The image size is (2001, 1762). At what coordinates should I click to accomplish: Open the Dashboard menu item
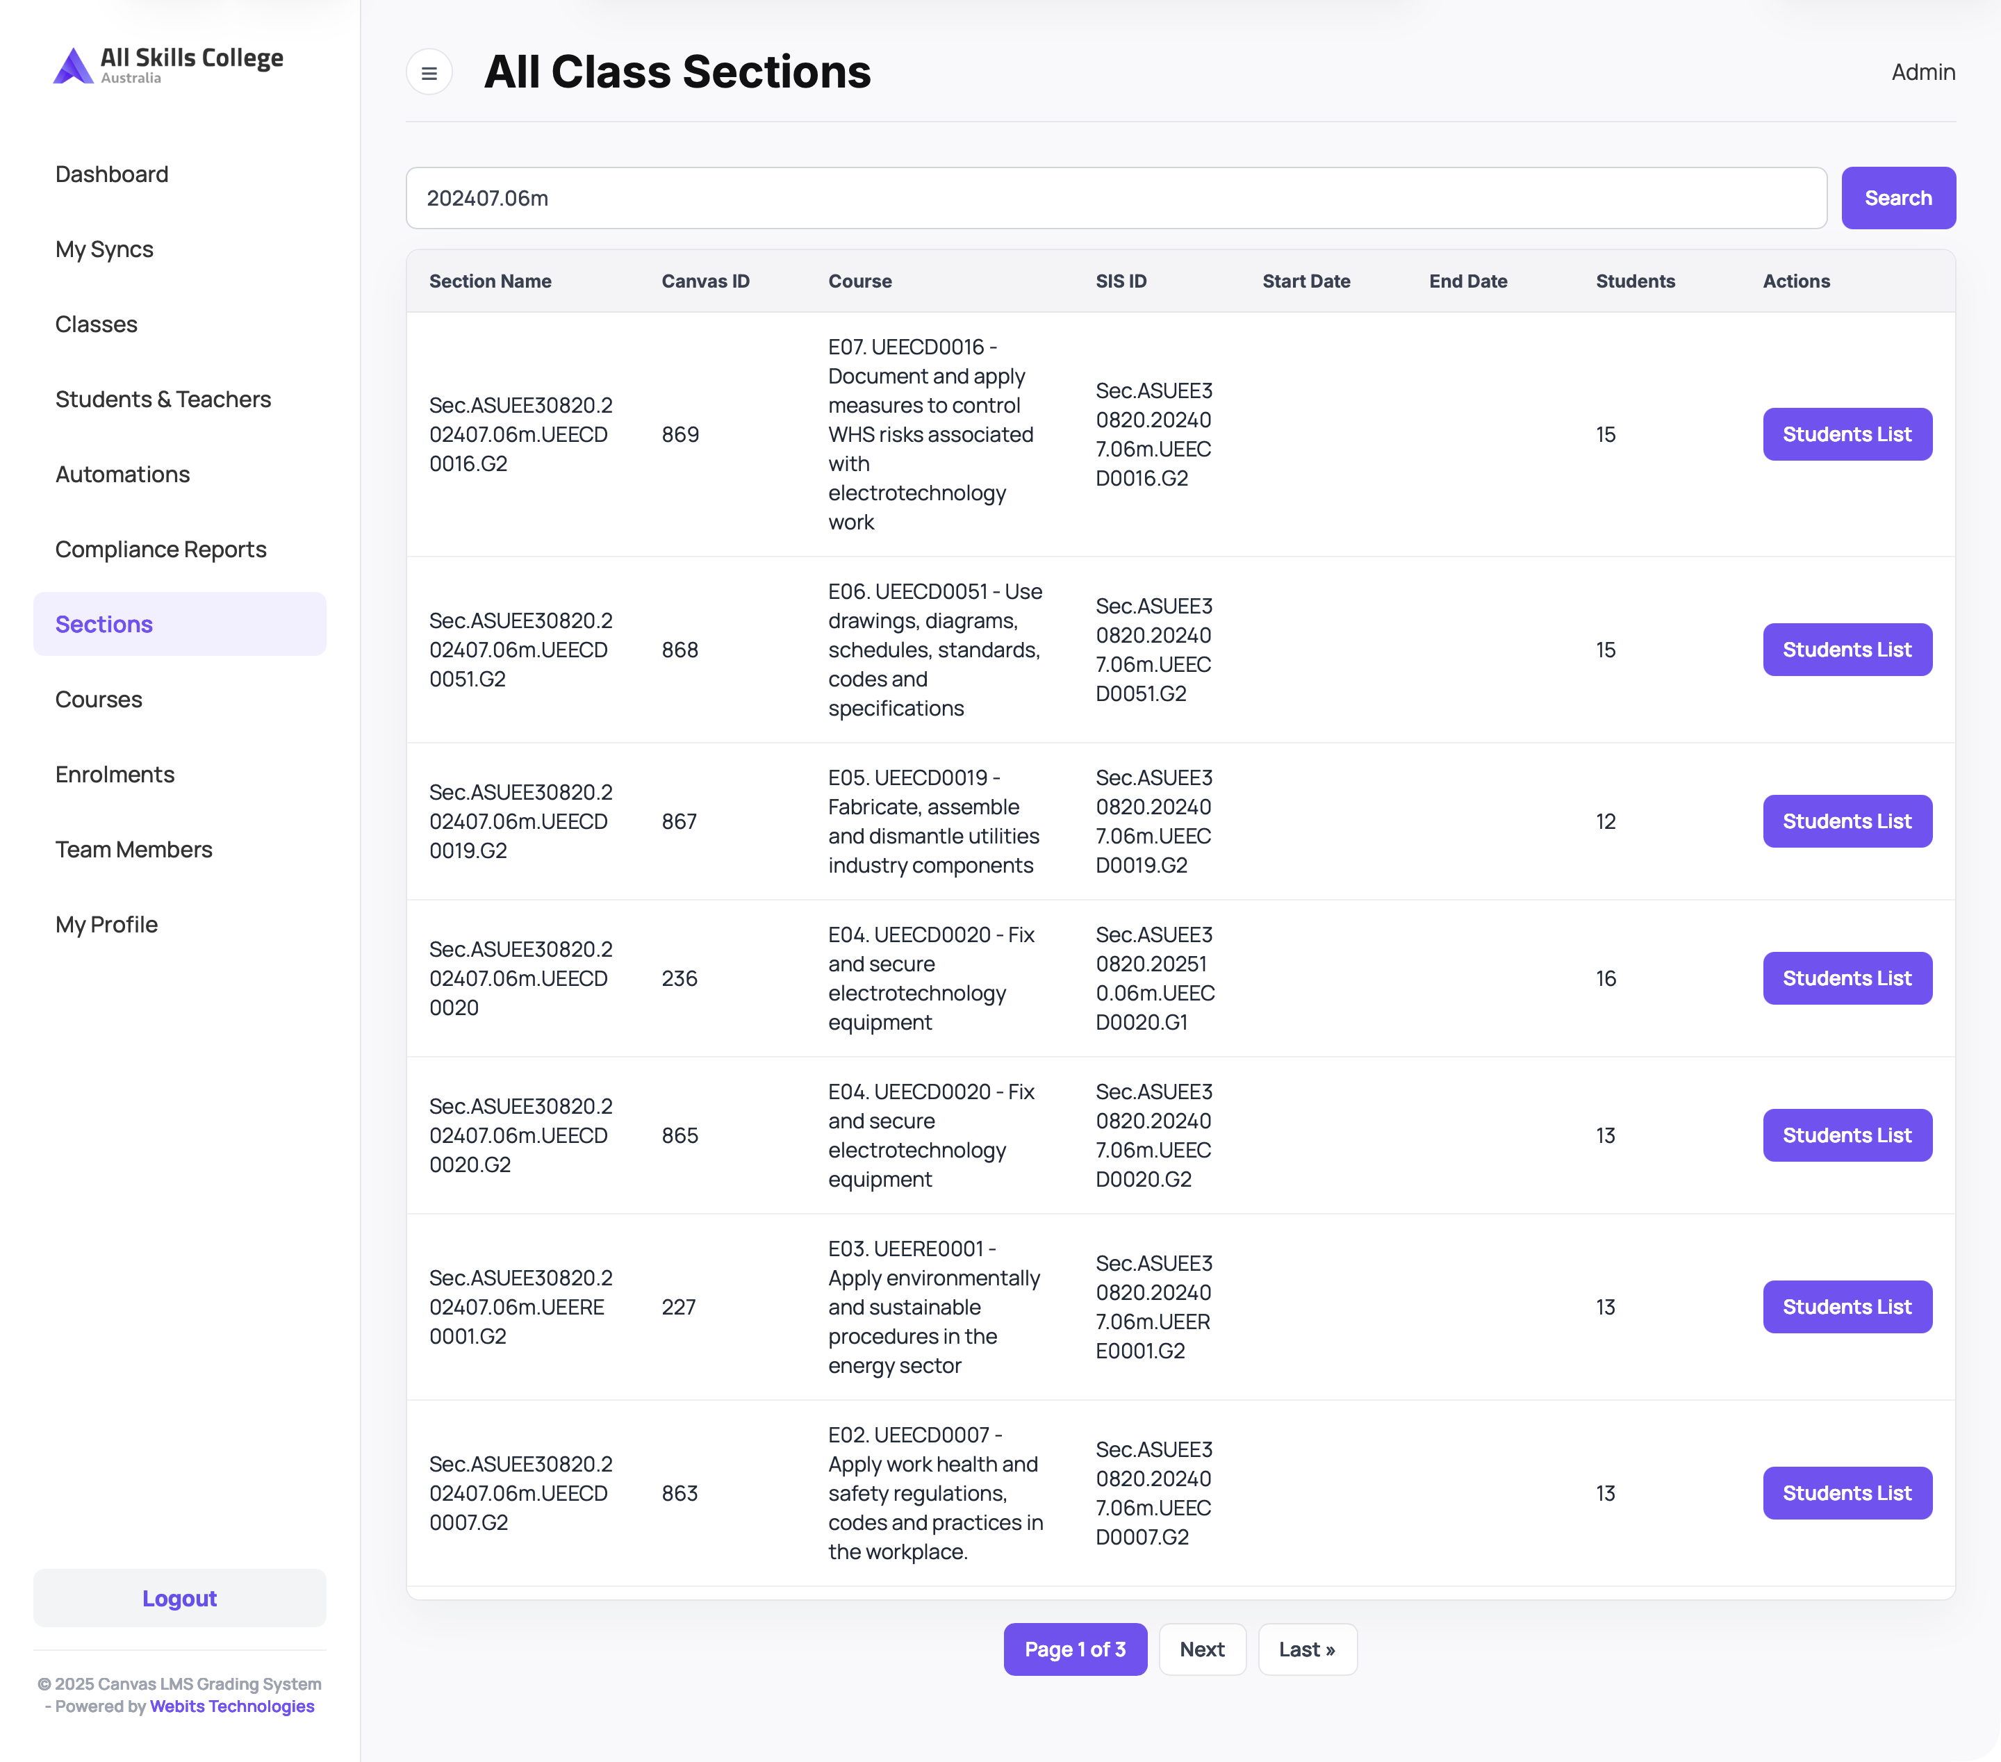[112, 174]
